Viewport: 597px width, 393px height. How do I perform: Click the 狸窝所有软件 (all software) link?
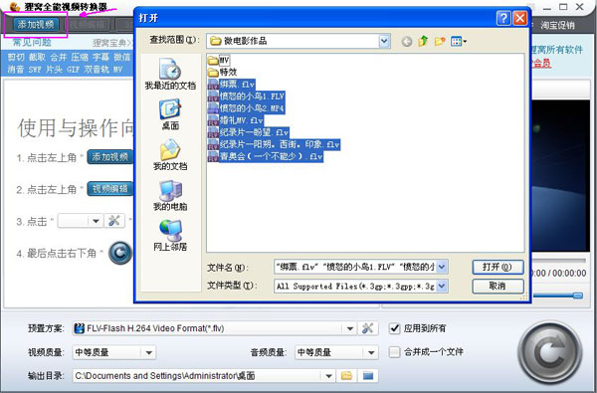557,50
